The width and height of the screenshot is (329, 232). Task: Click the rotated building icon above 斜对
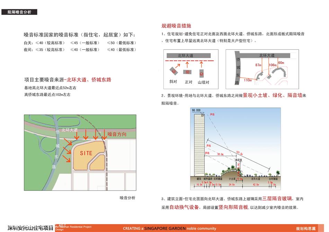pyautogui.click(x=174, y=71)
